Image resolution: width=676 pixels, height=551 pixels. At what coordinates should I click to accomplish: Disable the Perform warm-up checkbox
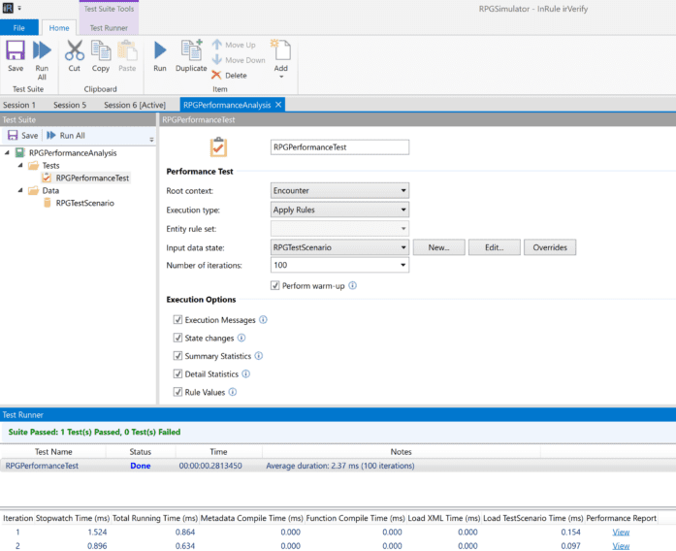click(x=275, y=285)
